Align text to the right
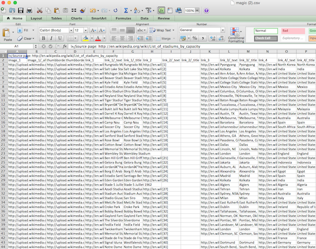 tap(130, 38)
